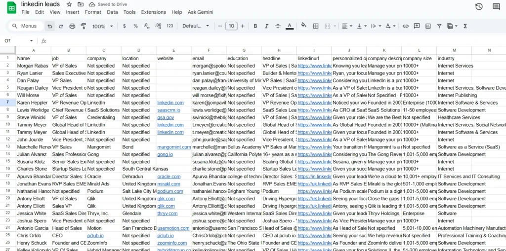Increase decimal places
506x251 pixels.
tap(158, 26)
